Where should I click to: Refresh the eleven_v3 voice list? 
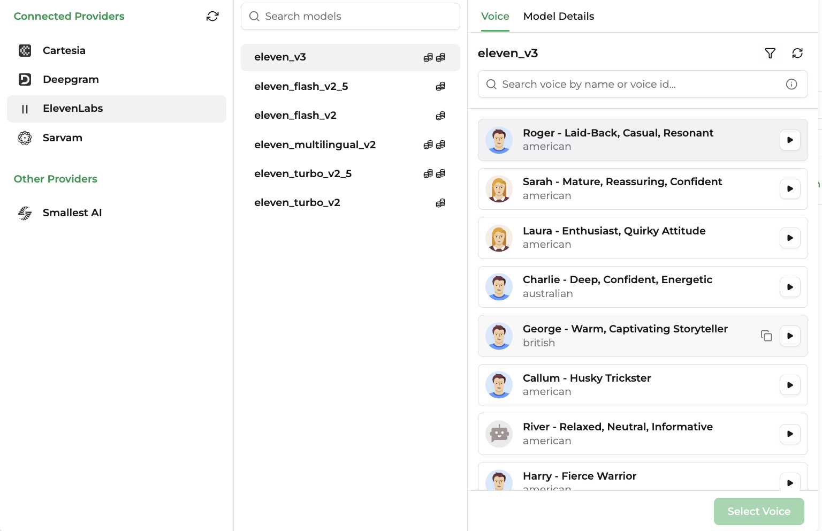coord(797,53)
